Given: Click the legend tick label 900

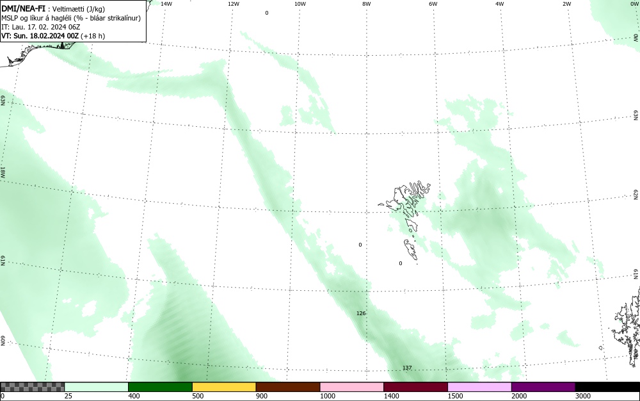Looking at the screenshot, I should pos(262,396).
